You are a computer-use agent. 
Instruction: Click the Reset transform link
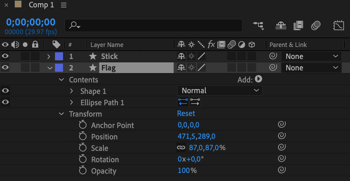pos(186,113)
